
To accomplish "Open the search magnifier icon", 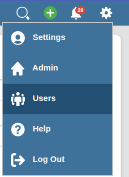I will coord(23,13).
